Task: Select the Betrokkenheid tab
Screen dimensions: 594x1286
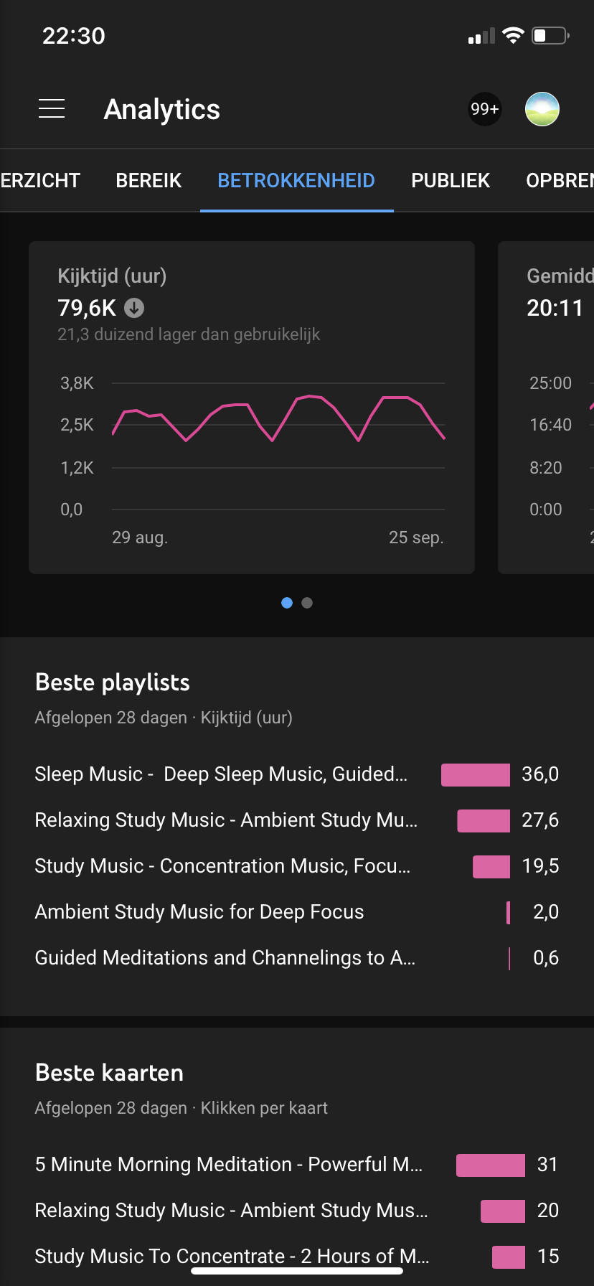Action: [x=296, y=180]
